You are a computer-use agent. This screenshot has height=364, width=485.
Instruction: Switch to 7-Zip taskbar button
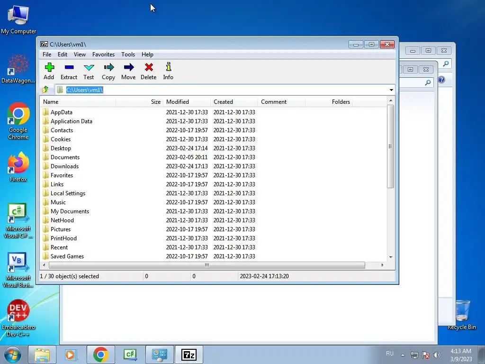tap(189, 355)
